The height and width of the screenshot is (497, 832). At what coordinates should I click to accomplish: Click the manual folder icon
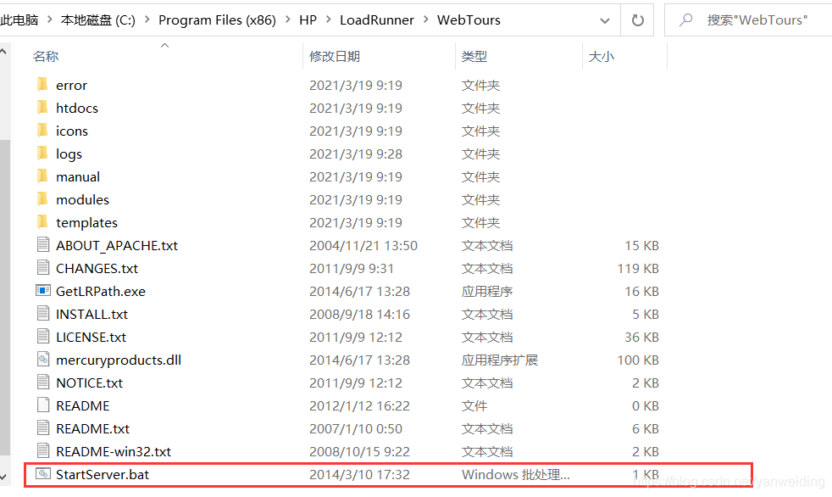click(x=42, y=176)
